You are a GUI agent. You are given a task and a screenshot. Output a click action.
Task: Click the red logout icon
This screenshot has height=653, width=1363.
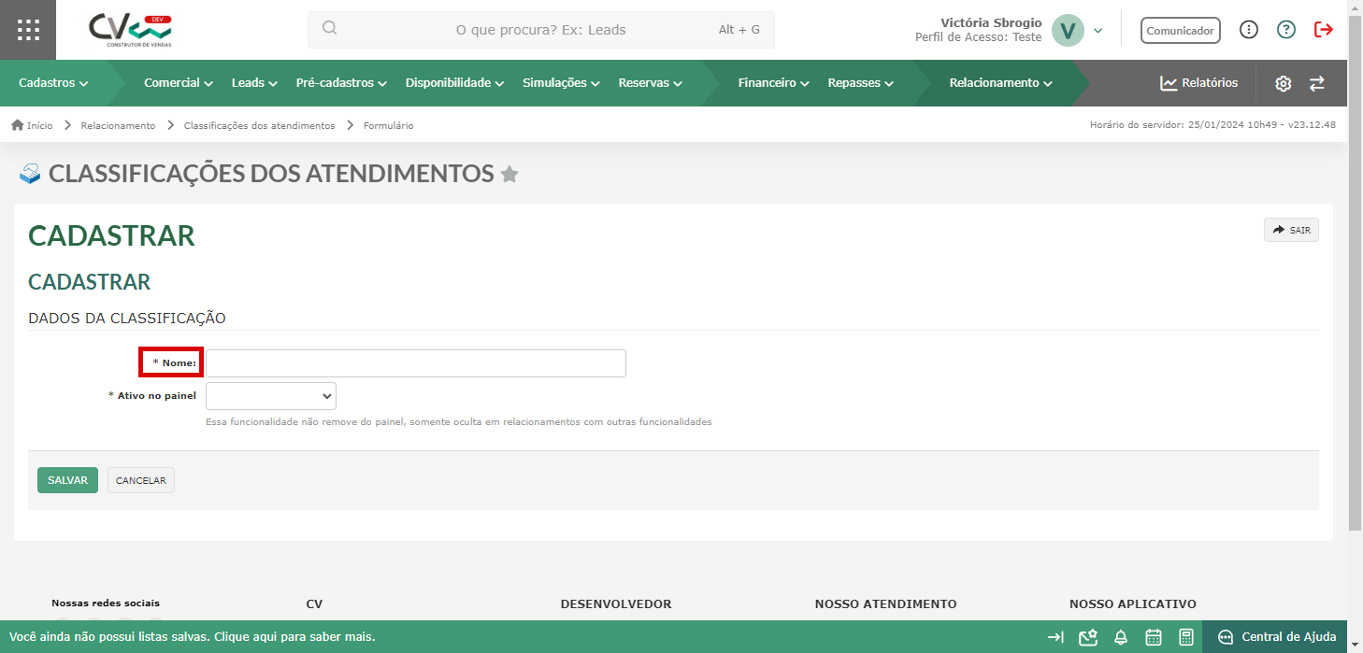coord(1324,30)
